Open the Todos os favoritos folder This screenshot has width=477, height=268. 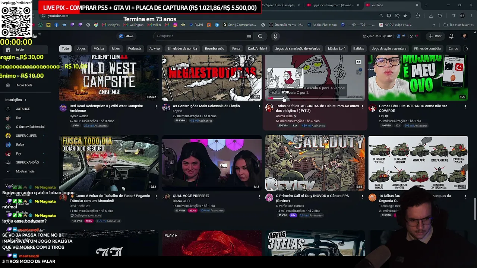pyautogui.click(x=458, y=25)
